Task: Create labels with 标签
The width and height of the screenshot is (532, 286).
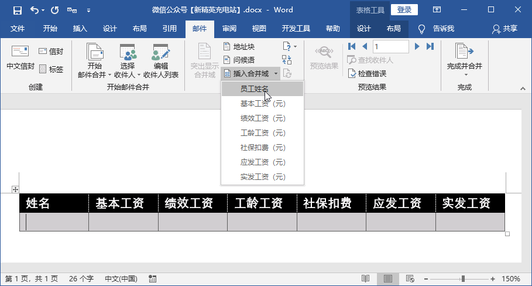Action: tap(51, 69)
